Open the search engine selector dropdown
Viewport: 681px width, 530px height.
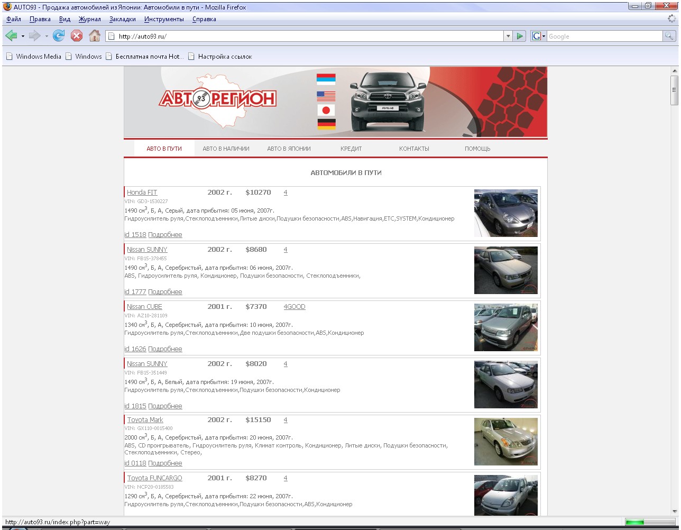tap(542, 36)
